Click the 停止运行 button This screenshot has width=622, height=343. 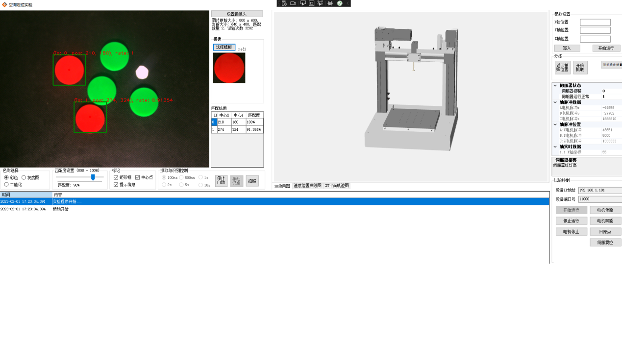pos(571,221)
